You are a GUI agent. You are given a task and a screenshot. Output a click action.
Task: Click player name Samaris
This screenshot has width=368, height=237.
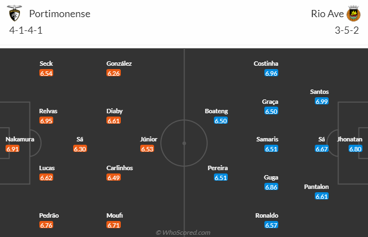pyautogui.click(x=267, y=139)
